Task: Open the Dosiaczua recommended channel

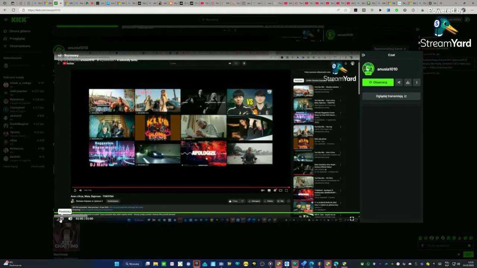Action: point(24,150)
